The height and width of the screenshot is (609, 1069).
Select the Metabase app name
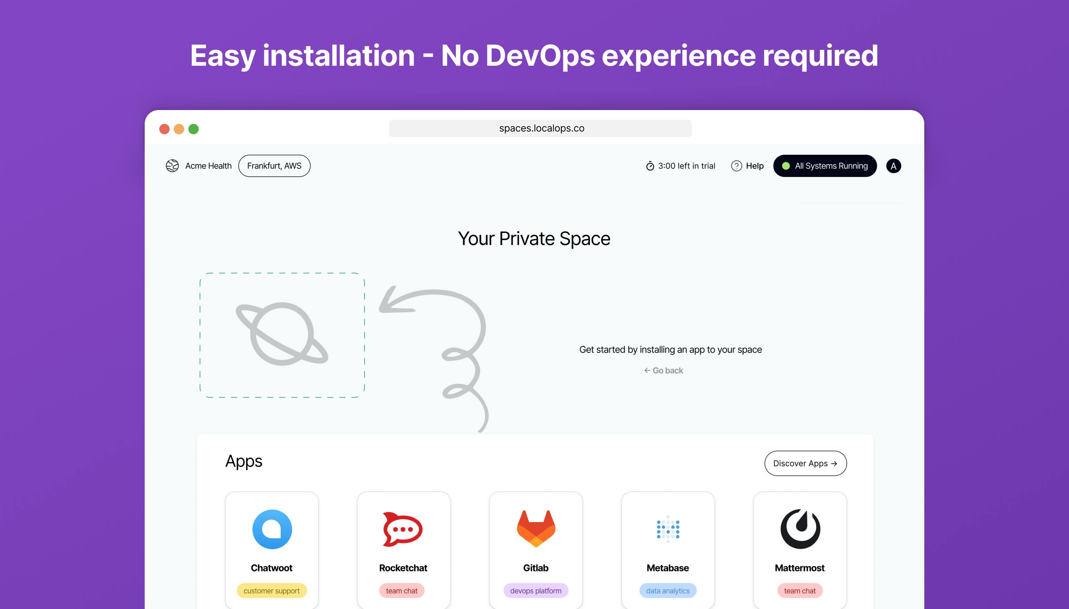[x=668, y=568]
